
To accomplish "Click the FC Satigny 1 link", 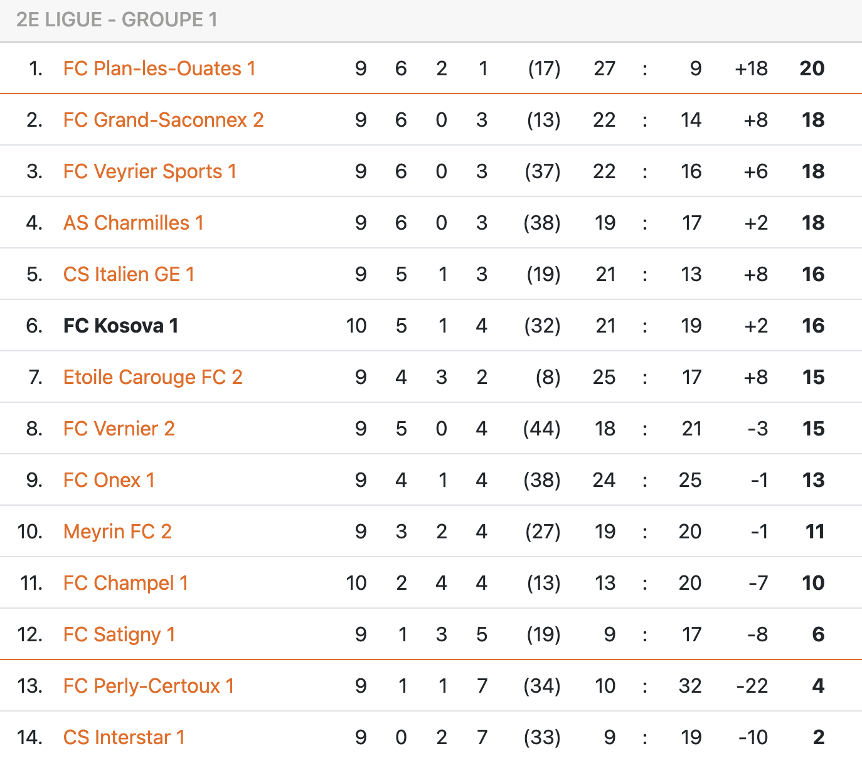I will point(119,634).
